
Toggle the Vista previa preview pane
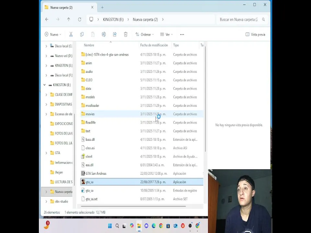point(255,35)
